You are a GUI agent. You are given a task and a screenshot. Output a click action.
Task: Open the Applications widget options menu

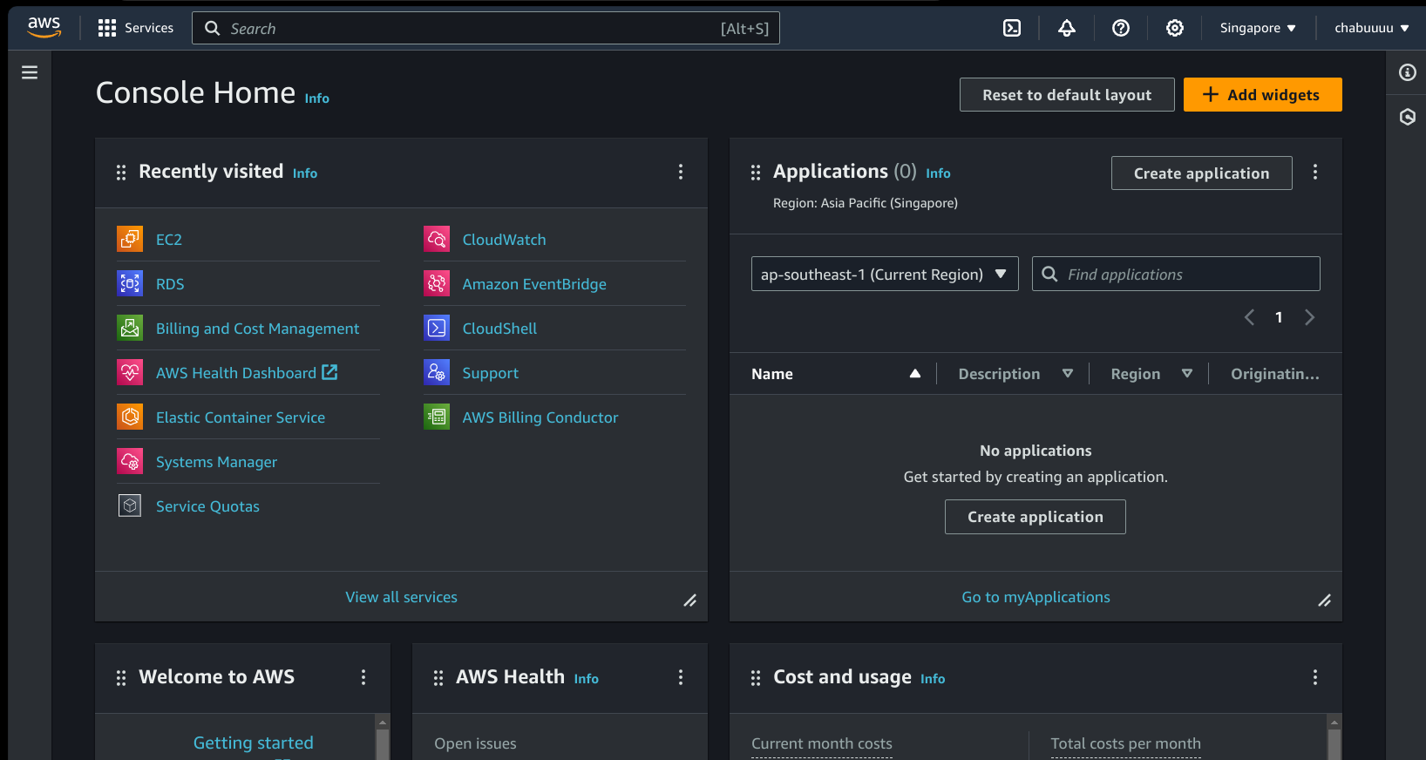click(1315, 172)
